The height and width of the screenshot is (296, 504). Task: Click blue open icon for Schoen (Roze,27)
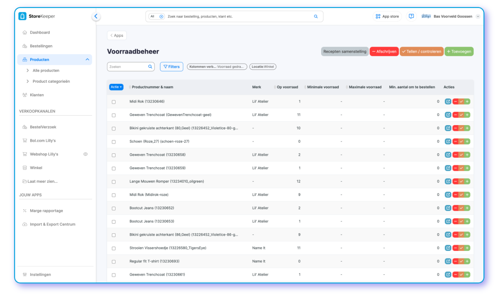pos(448,141)
